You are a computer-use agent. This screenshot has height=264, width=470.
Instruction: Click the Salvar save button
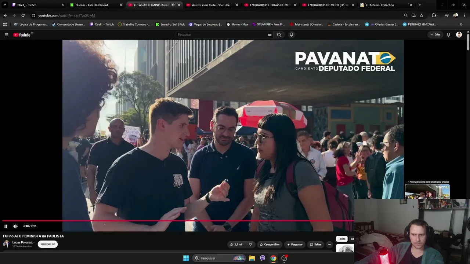(316, 245)
